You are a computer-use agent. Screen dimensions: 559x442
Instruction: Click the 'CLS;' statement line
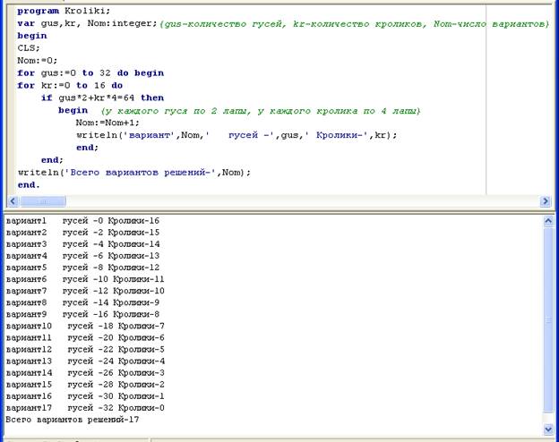coord(29,47)
